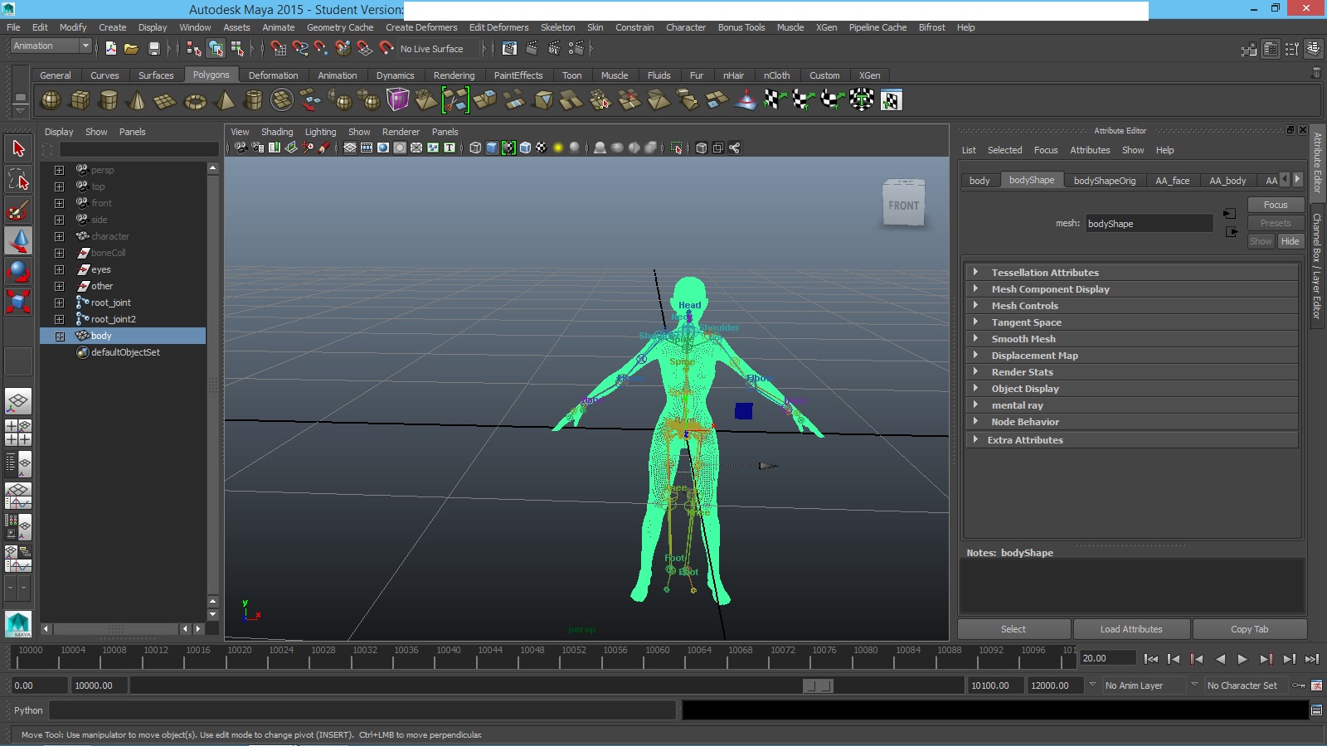The height and width of the screenshot is (746, 1327).
Task: Activate the Scale tool
Action: [18, 301]
